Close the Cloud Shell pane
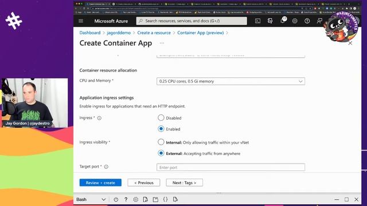Screen dimensions: 367x206 coord(356,200)
